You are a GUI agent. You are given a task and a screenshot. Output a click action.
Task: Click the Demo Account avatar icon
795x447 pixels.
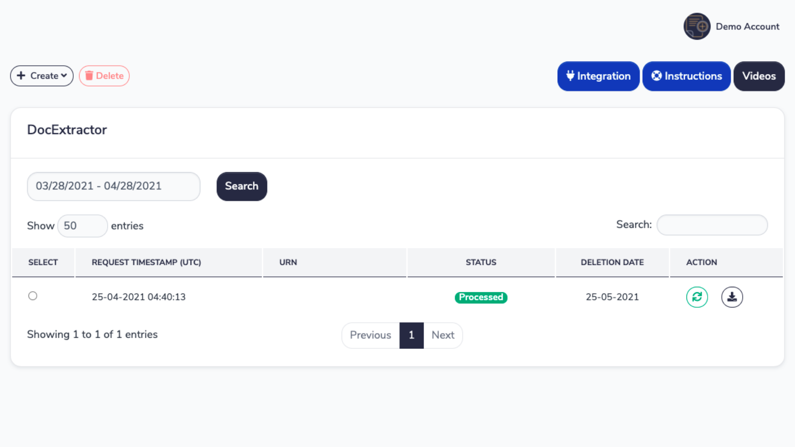pos(697,26)
